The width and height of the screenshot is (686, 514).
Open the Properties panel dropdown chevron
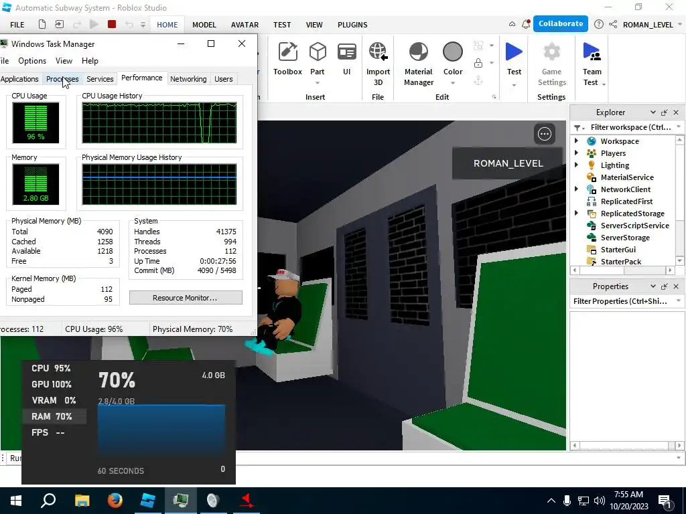[x=653, y=286]
